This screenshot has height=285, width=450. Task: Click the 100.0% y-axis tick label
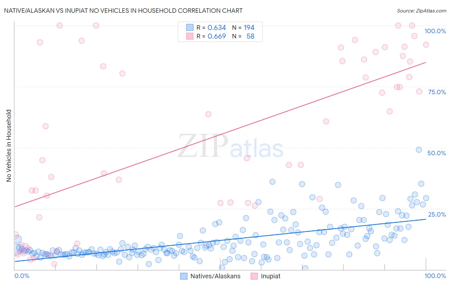(435, 31)
